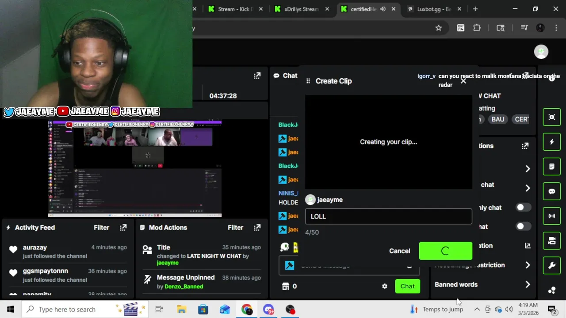This screenshot has width=566, height=318.
Task: Open the lightning bolt quick actions sidebar icon
Action: pos(552,142)
